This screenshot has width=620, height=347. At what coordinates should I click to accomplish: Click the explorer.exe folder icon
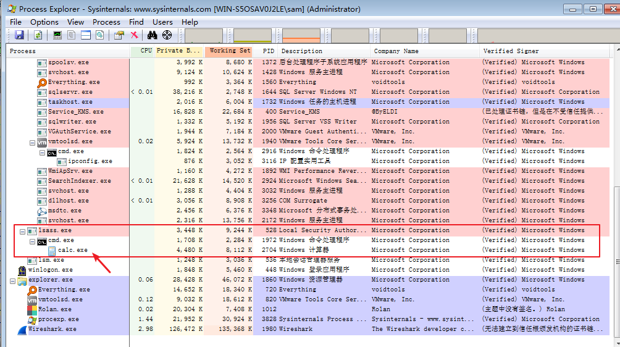click(22, 280)
